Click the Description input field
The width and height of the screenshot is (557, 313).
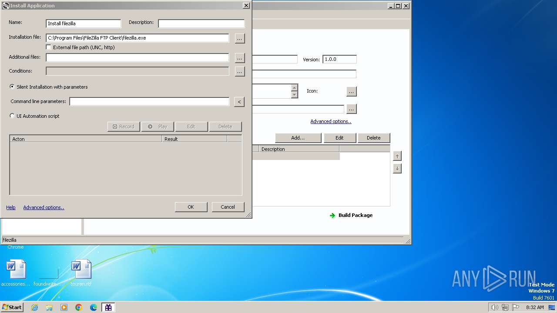point(201,23)
